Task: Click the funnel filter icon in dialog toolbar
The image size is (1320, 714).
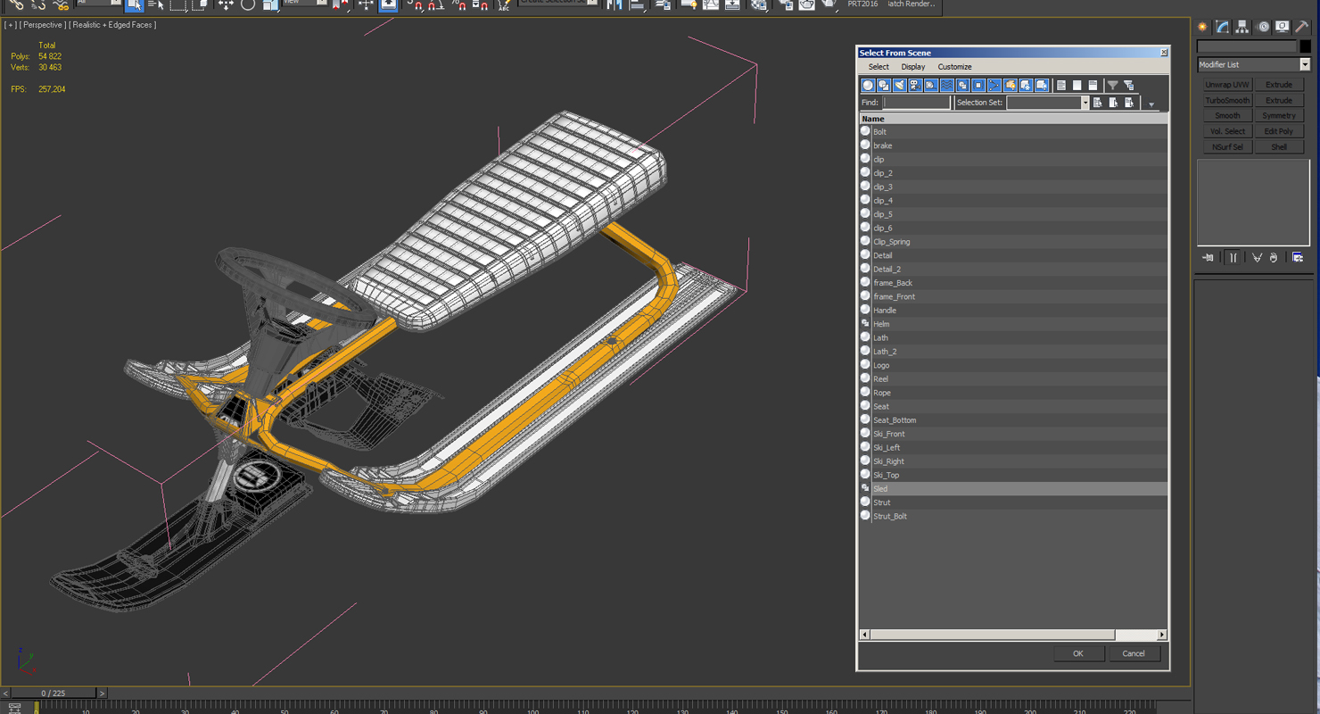Action: click(1113, 86)
